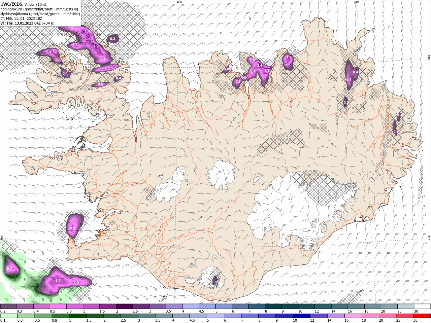Click the 0.7 value inside the green rain area
Screen dimensions: 431x323
[9, 268]
